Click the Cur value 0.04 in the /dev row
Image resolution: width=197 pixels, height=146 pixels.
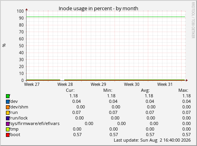pos(77,101)
